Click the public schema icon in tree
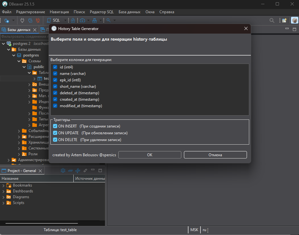The height and width of the screenshot is (235, 299). point(29,67)
